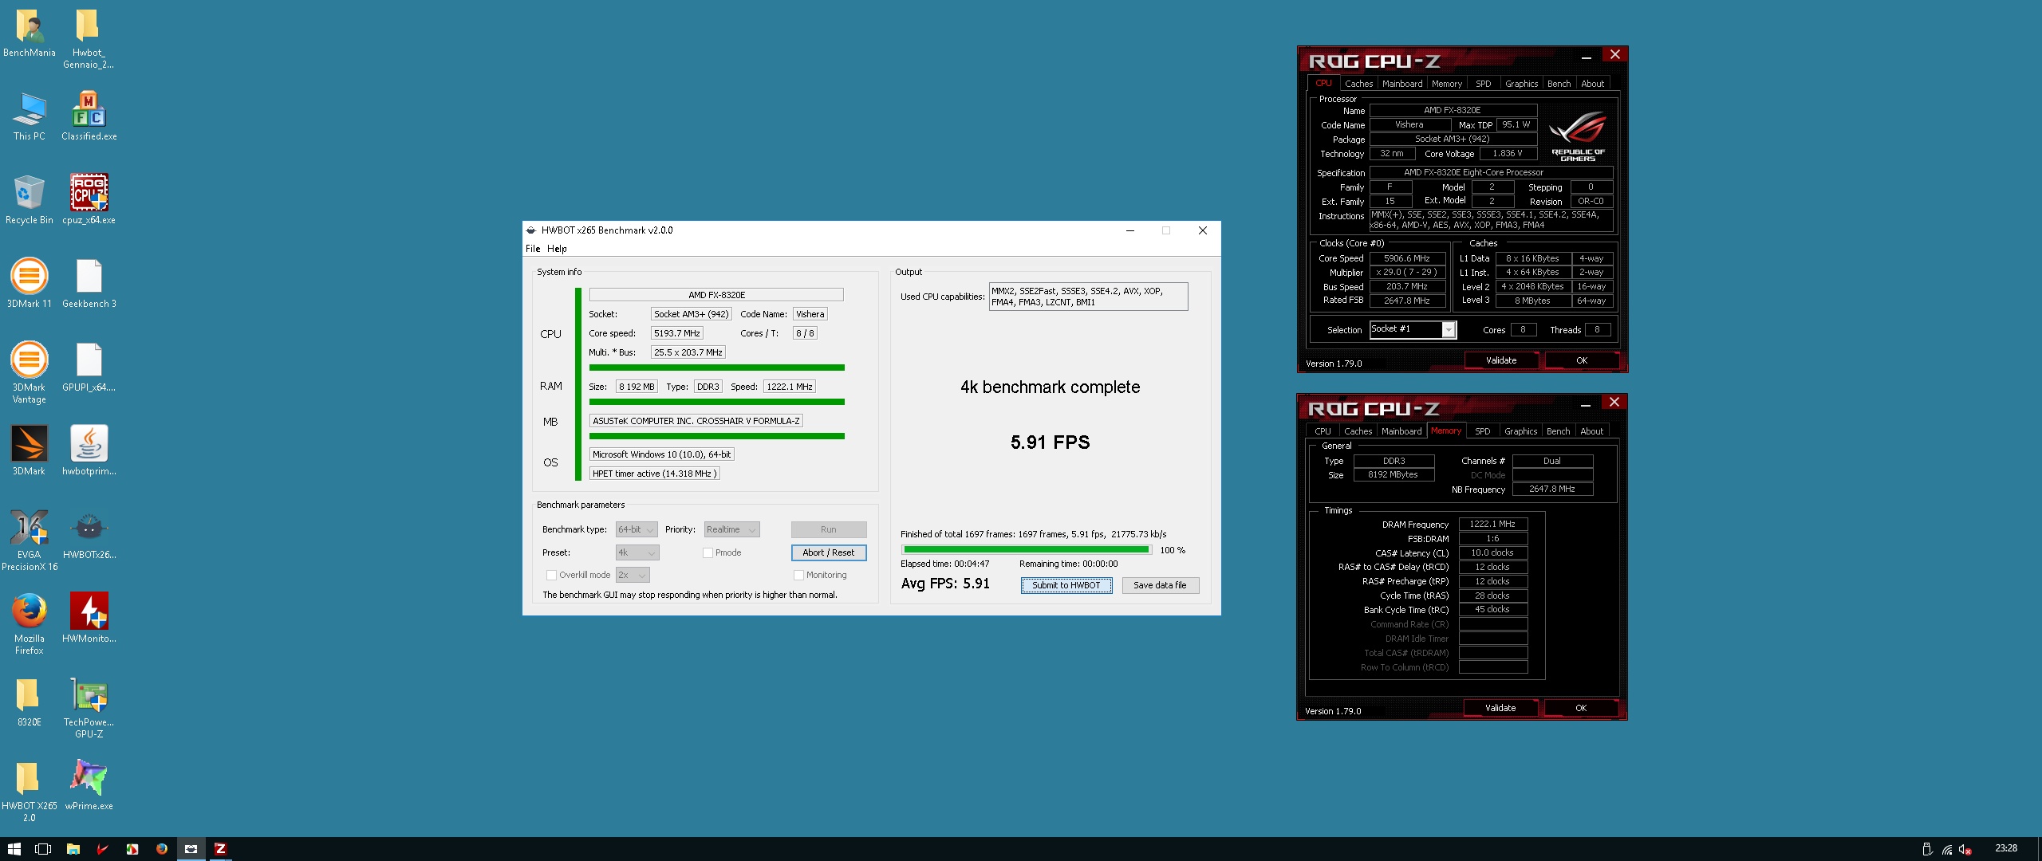This screenshot has height=861, width=2042.
Task: Click the Run button
Action: tap(828, 529)
